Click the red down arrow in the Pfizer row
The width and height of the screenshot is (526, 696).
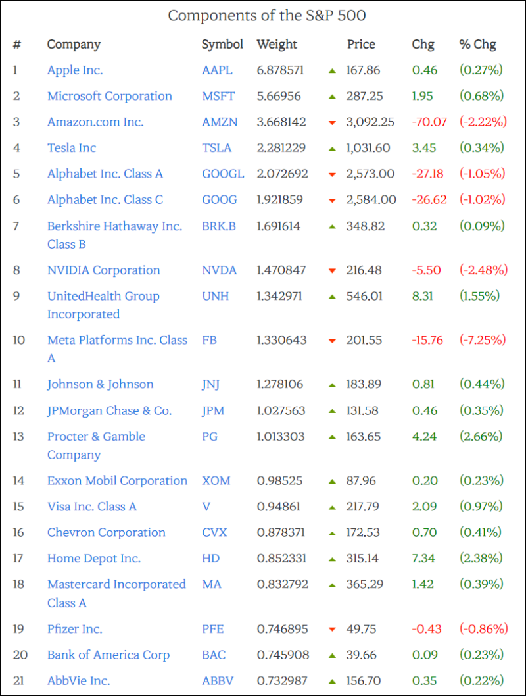332,630
